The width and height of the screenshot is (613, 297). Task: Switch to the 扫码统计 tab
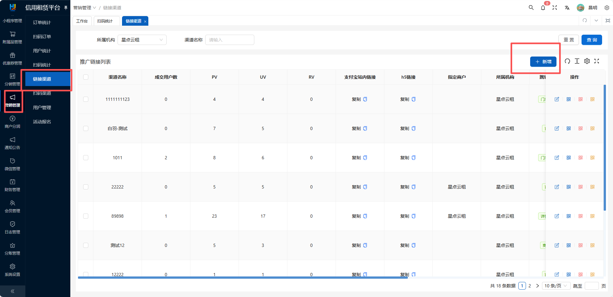click(x=105, y=21)
